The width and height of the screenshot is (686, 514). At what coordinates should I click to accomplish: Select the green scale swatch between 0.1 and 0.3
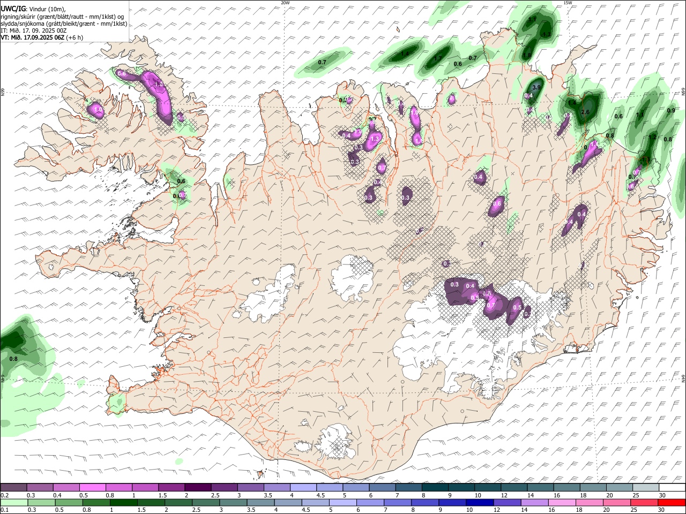click(x=14, y=502)
